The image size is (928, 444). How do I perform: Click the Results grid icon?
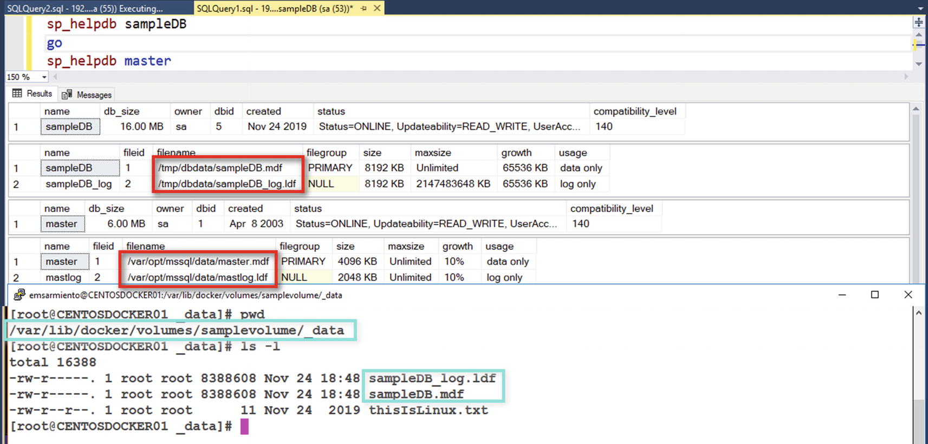pyautogui.click(x=17, y=94)
